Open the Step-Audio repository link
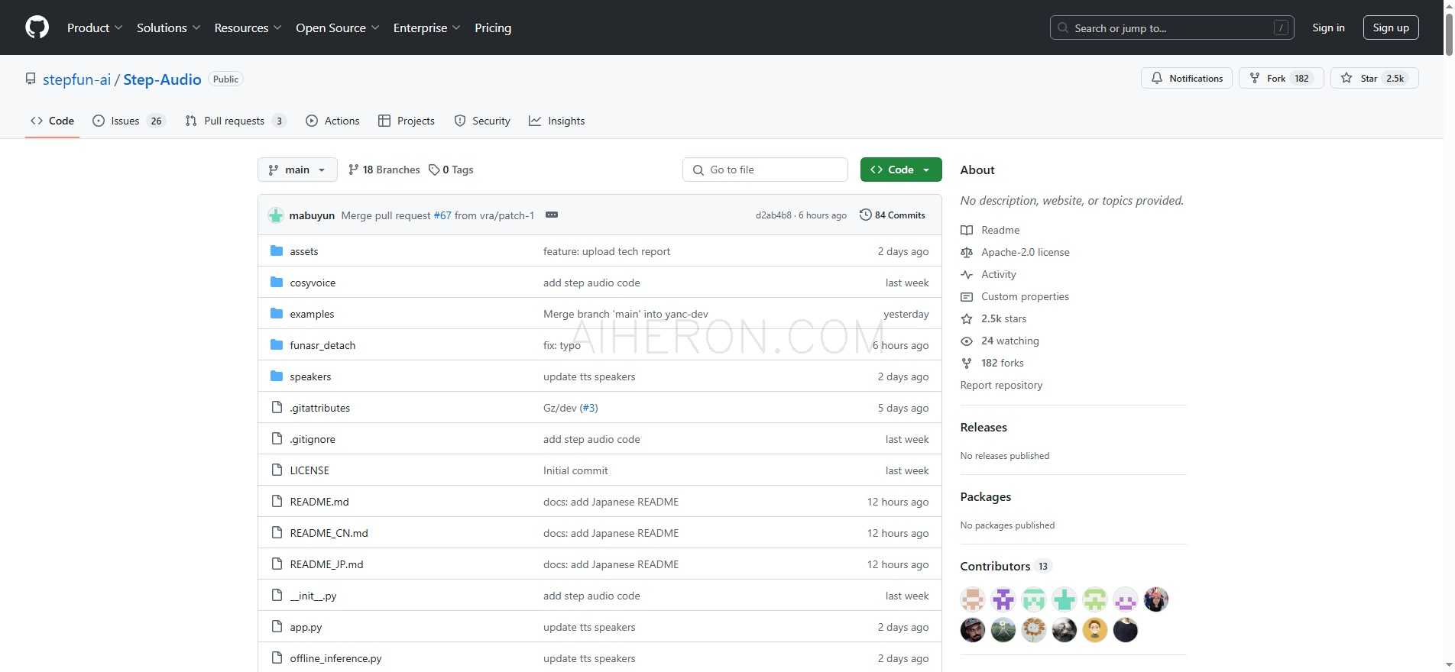The height and width of the screenshot is (672, 1455). click(x=162, y=79)
